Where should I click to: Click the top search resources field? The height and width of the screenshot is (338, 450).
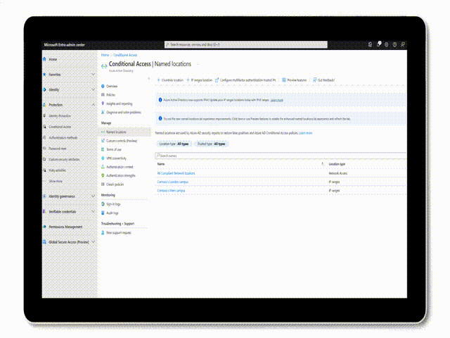[x=245, y=44]
